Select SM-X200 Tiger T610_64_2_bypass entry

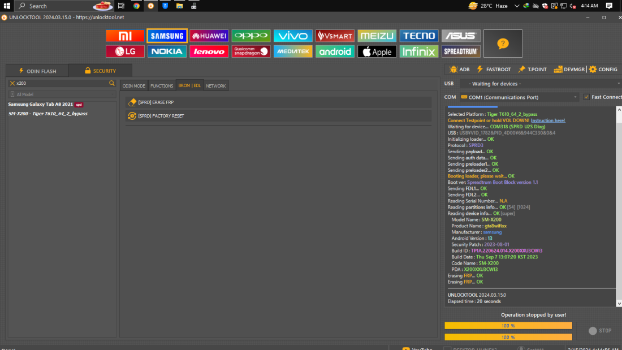[48, 114]
